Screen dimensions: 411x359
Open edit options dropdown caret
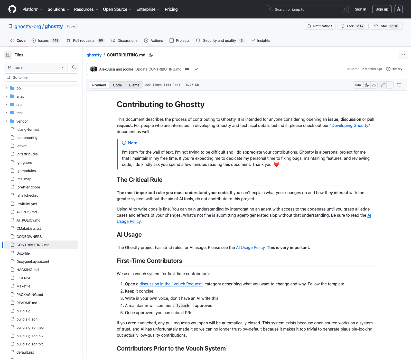390,85
